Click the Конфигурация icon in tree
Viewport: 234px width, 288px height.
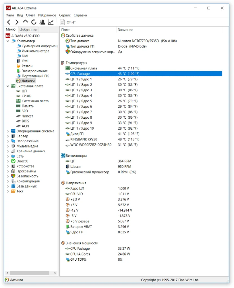(x=13, y=181)
